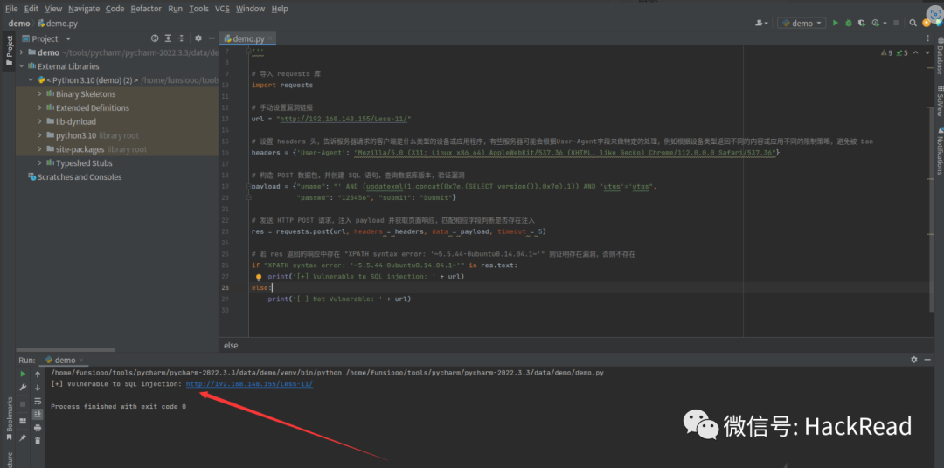Toggle the Database tool window stripe button

[939, 55]
